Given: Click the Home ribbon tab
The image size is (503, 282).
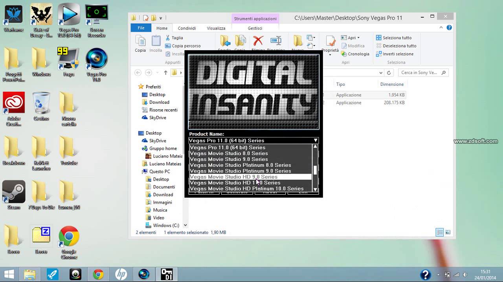Looking at the screenshot, I should (x=162, y=28).
